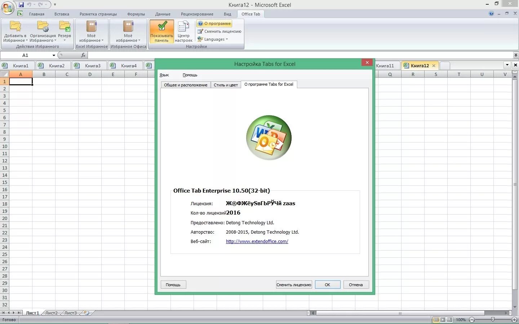Switch to Page Layout view in status bar
The height and width of the screenshot is (324, 519).
tap(443, 320)
